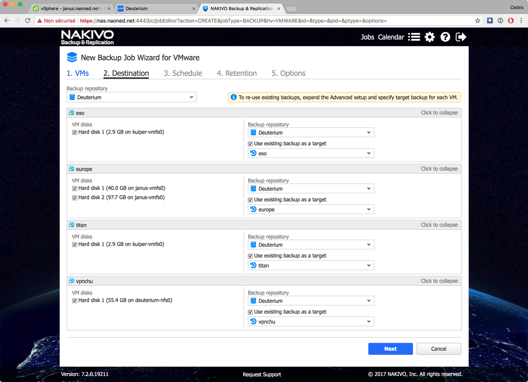Uncheck exo's Use existing backup as target

(x=250, y=144)
